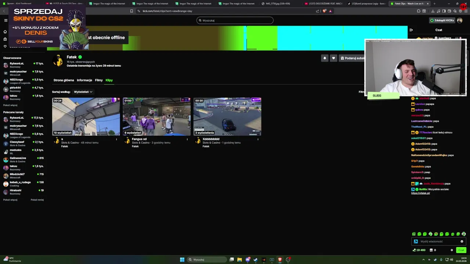Open volume control in system tray

tap(451, 260)
